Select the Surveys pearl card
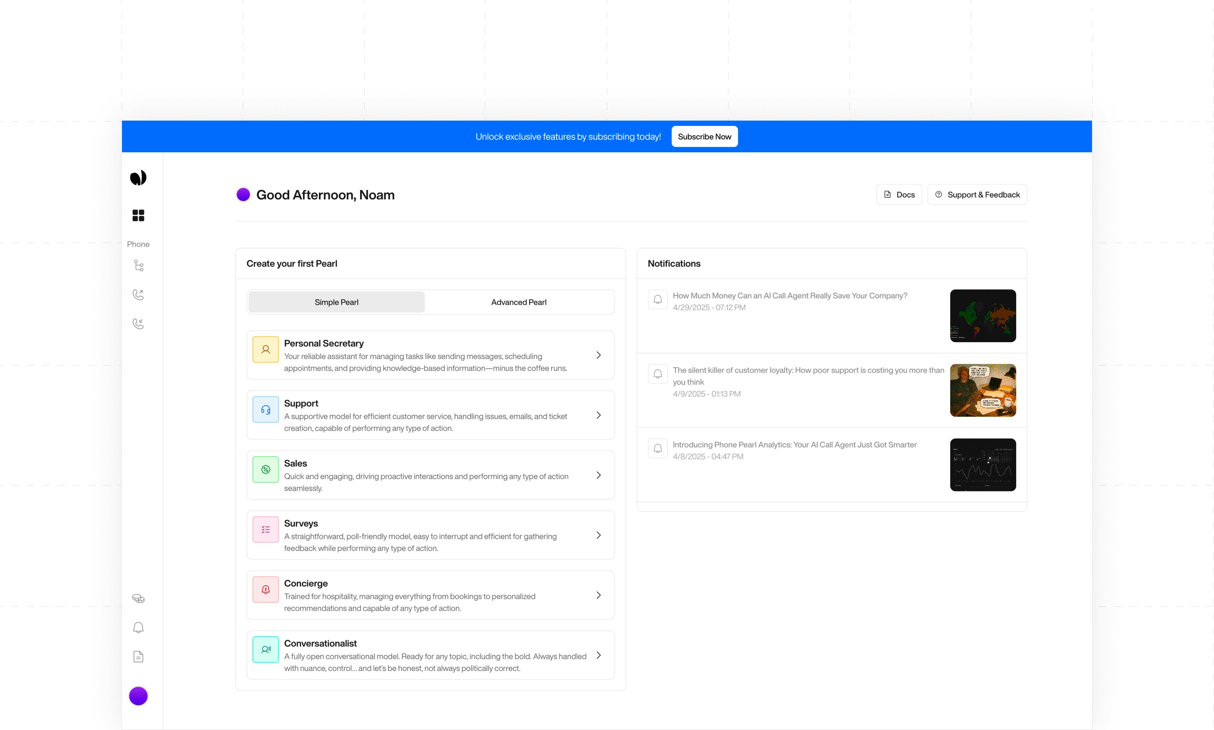Screen dimensions: 1214x730 point(430,535)
